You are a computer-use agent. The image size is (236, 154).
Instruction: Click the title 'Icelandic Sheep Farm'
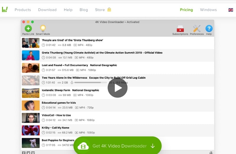56,90
